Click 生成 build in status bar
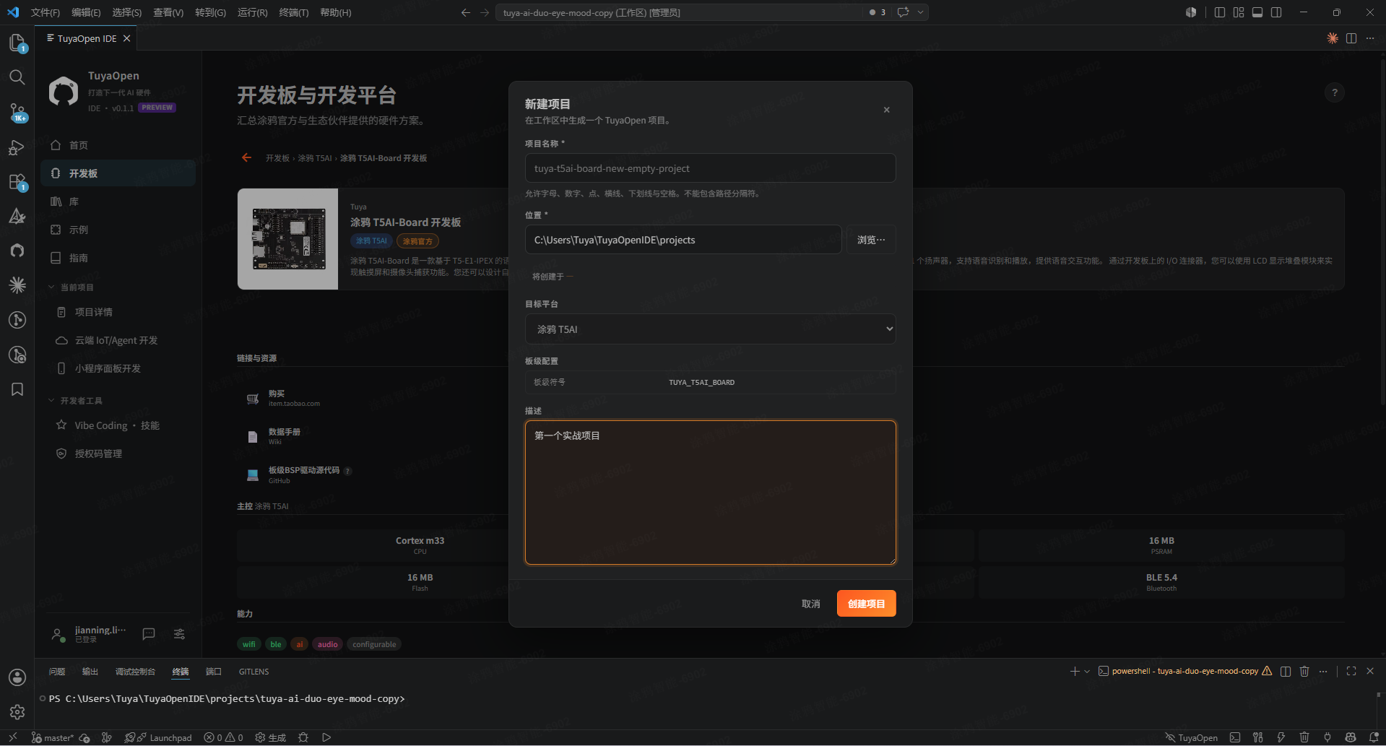The height and width of the screenshot is (746, 1386). coord(271,737)
